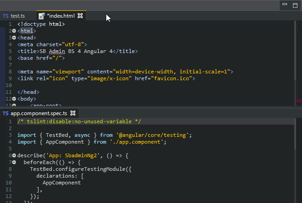Minimize the editor area
Image resolution: width=302 pixels, height=203 pixels.
(x=285, y=4)
